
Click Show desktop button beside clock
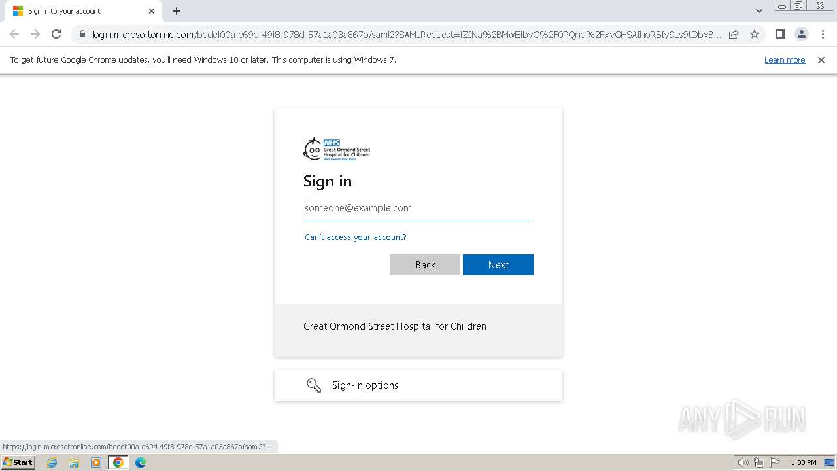coord(829,462)
